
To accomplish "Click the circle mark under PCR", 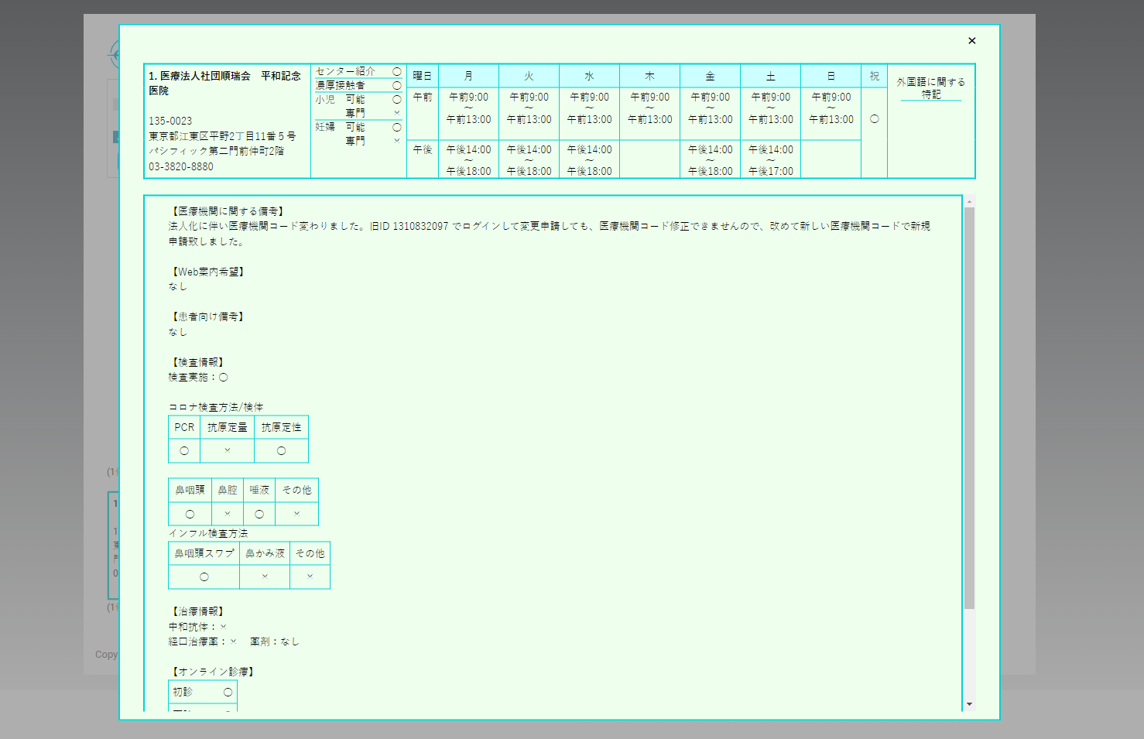I will point(184,450).
